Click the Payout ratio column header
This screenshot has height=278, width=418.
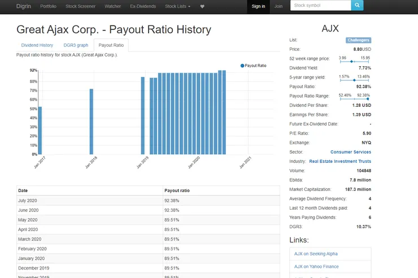(221, 190)
